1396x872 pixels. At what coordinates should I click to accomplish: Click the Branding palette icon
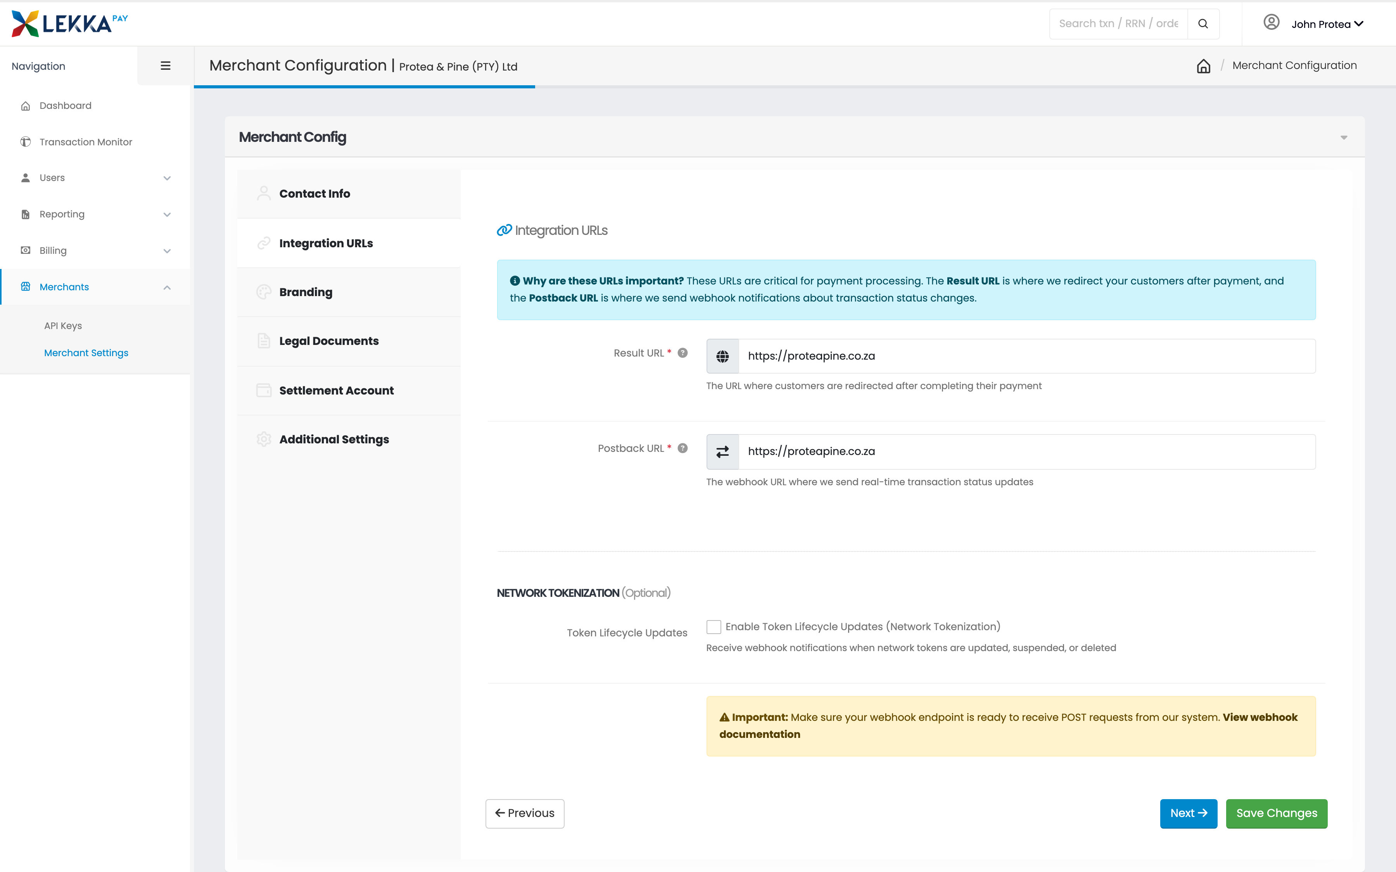[264, 292]
